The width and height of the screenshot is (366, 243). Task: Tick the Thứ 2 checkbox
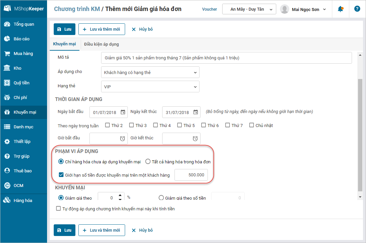tap(107, 125)
